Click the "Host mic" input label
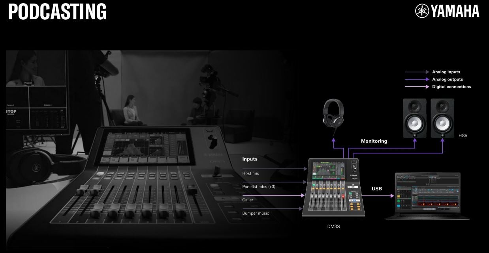This screenshot has width=489, height=253. pos(251,173)
